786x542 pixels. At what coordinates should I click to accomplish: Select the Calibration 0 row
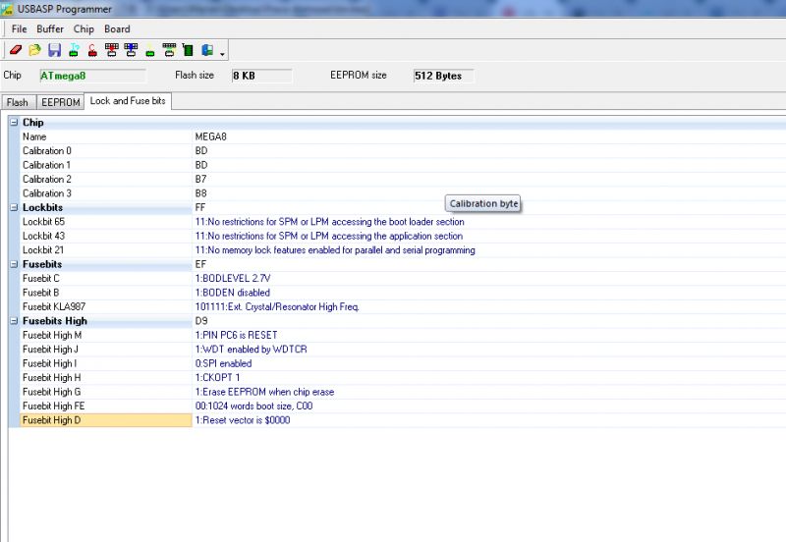(x=403, y=151)
